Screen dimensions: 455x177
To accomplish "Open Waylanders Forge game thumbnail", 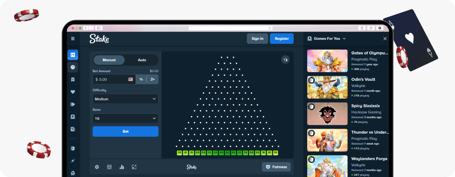I will click(327, 166).
